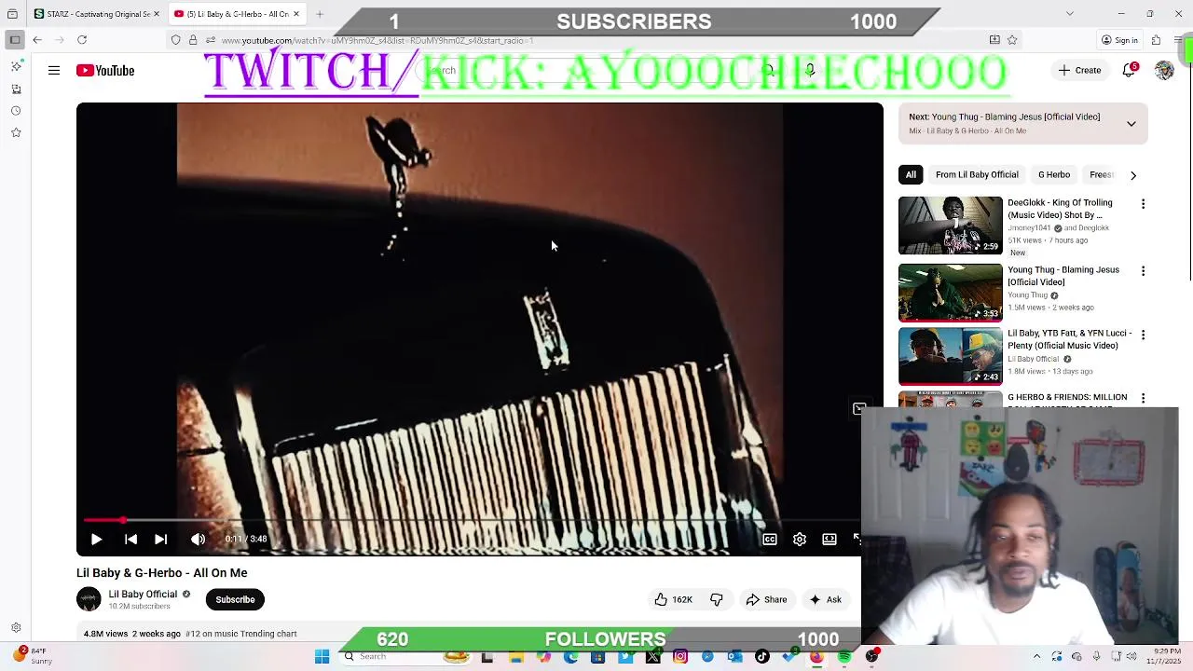The image size is (1193, 671).
Task: Dislike the All On Me video
Action: pyautogui.click(x=716, y=599)
